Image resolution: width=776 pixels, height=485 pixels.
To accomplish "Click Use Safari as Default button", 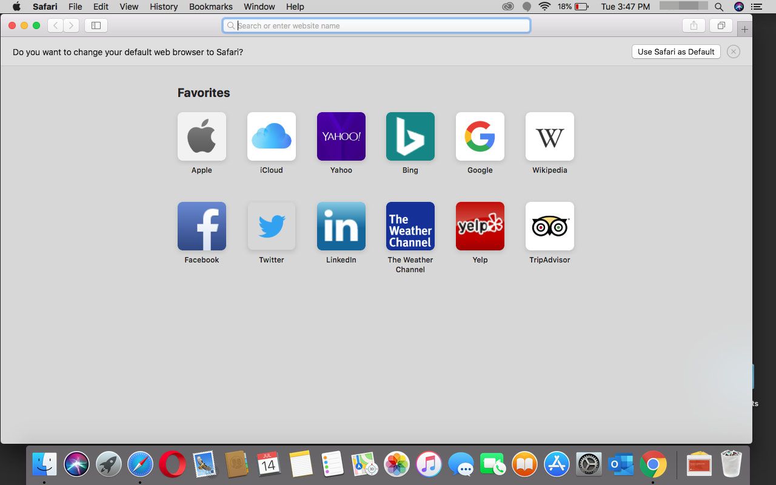I will coord(676,52).
